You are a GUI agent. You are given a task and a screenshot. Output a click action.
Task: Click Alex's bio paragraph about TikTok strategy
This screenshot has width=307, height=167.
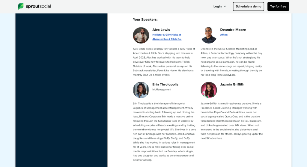tap(164, 62)
